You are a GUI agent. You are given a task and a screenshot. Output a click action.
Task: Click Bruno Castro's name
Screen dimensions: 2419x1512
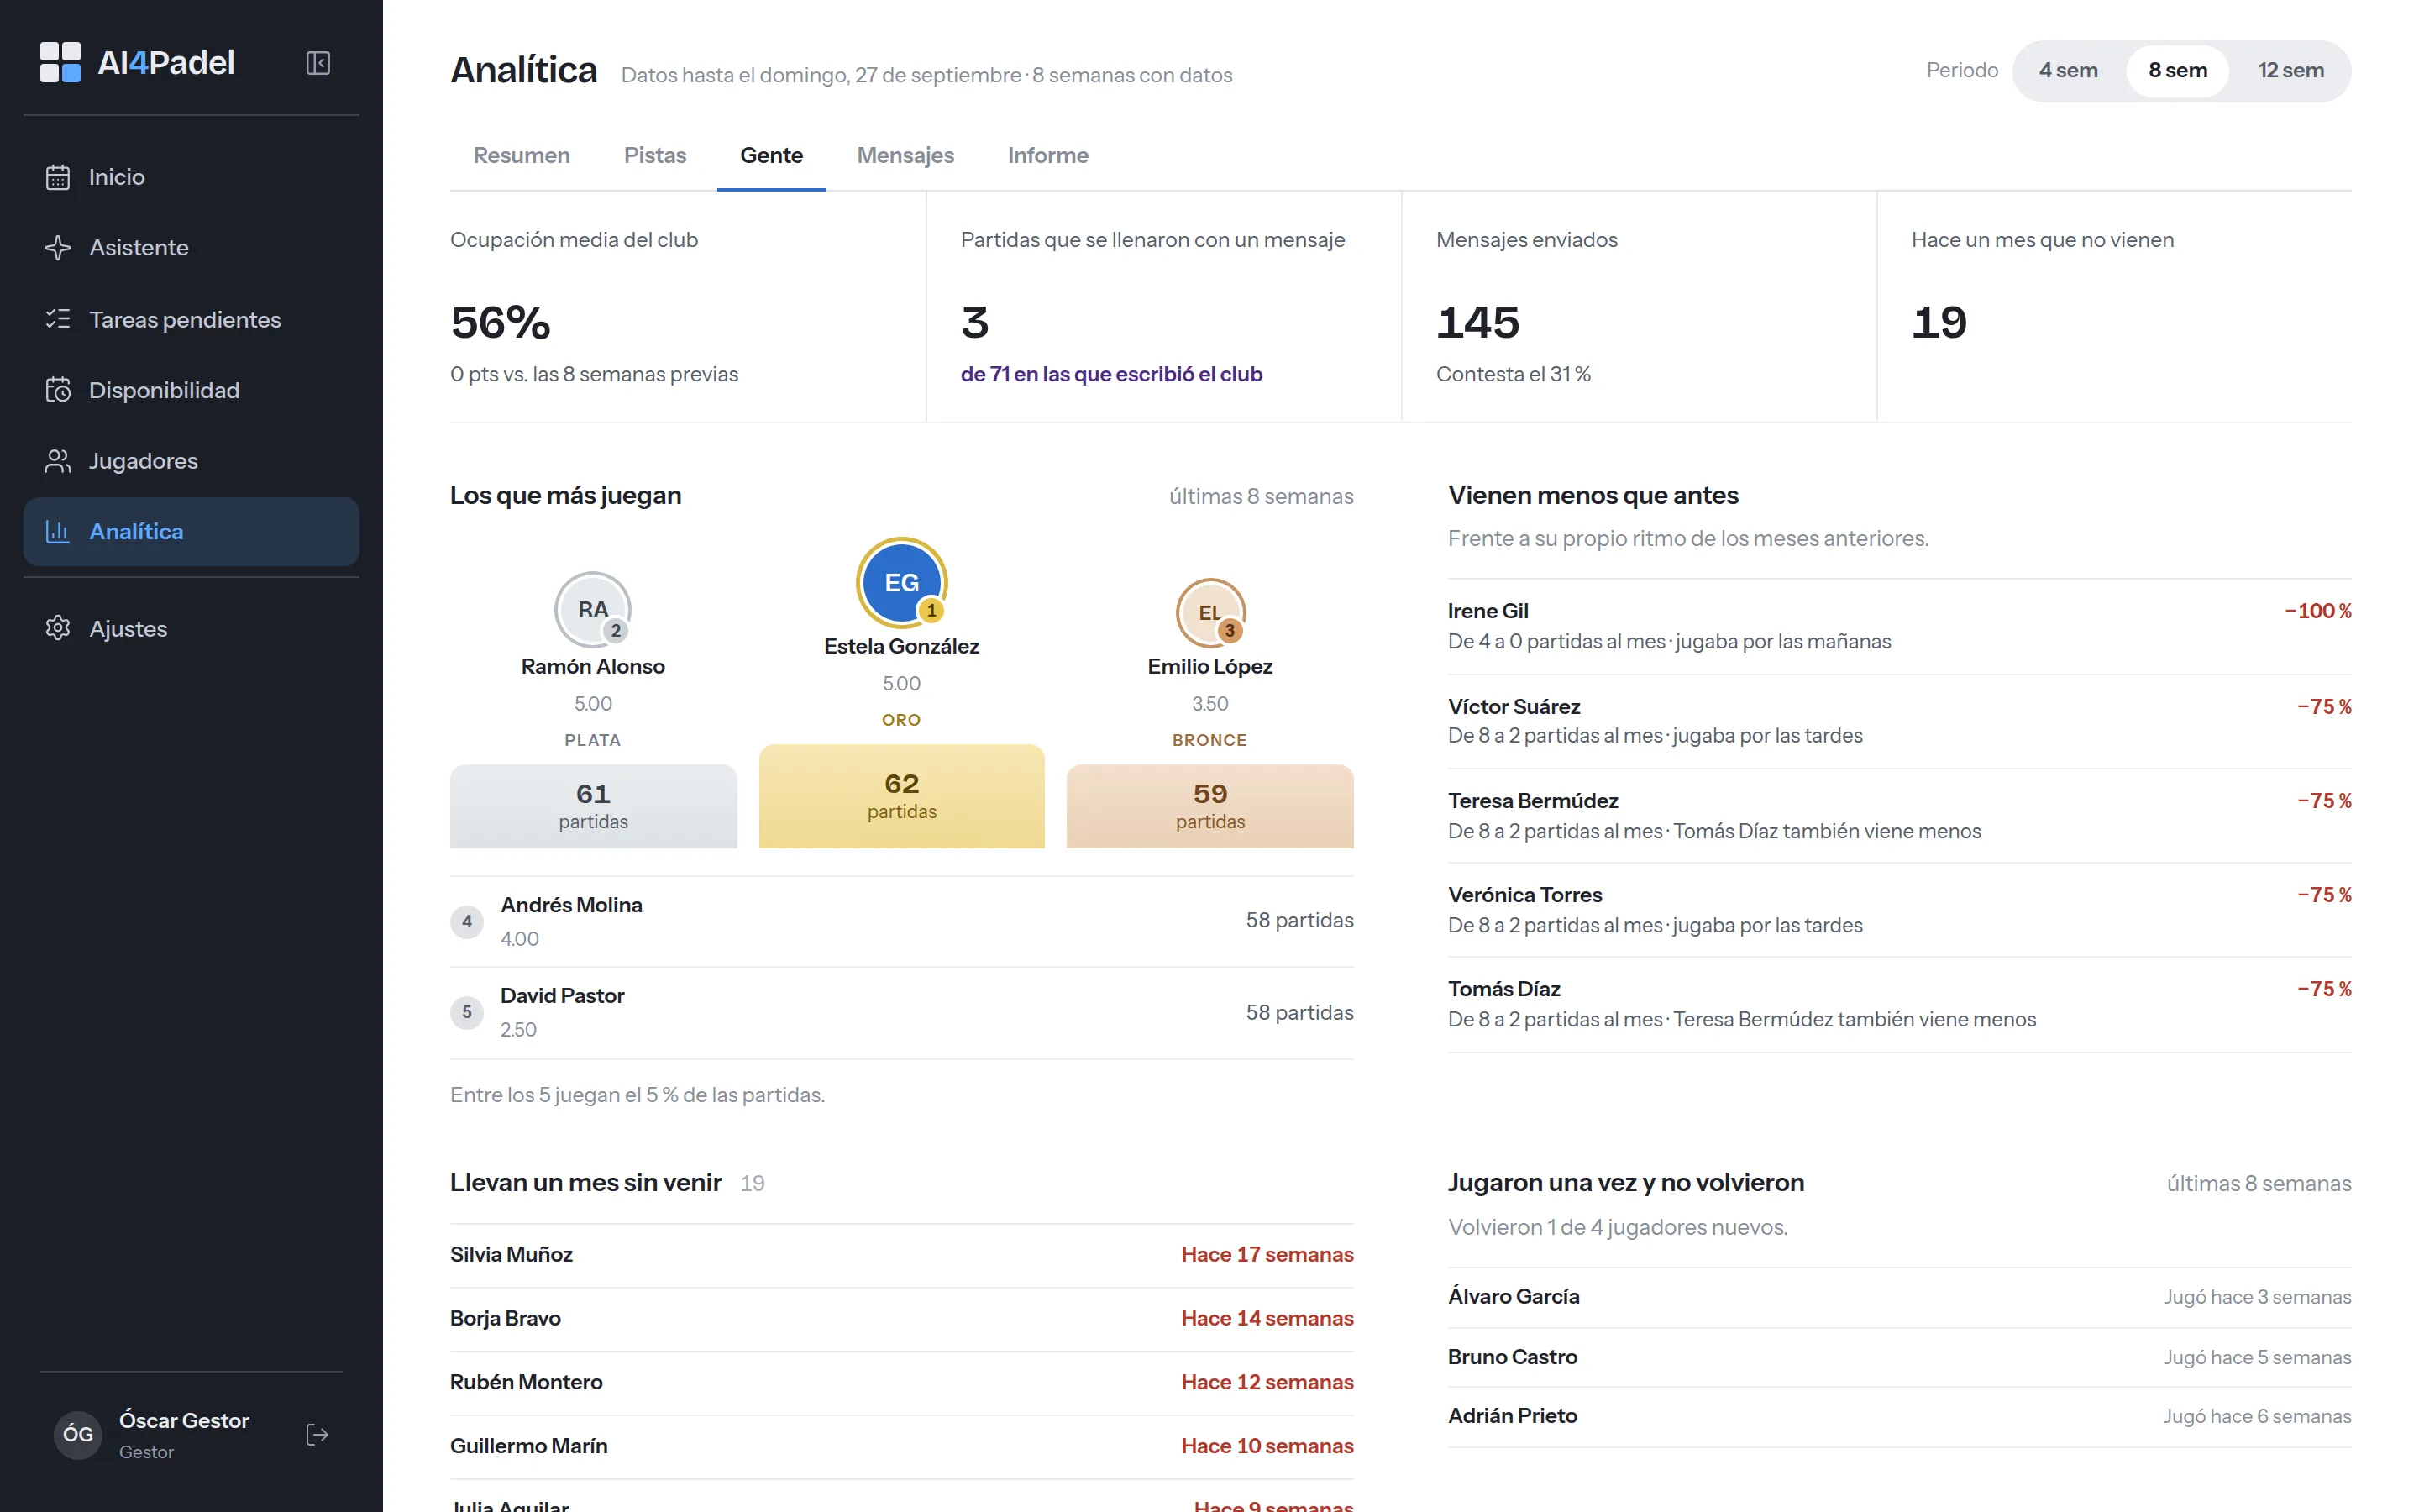1513,1357
